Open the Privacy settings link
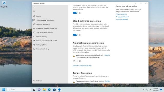The width and height of the screenshot is (164, 92). [x=121, y=14]
